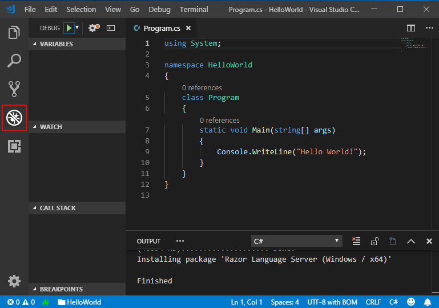Open the Source Control view
Viewport: 439px width, 308px height.
click(x=14, y=89)
